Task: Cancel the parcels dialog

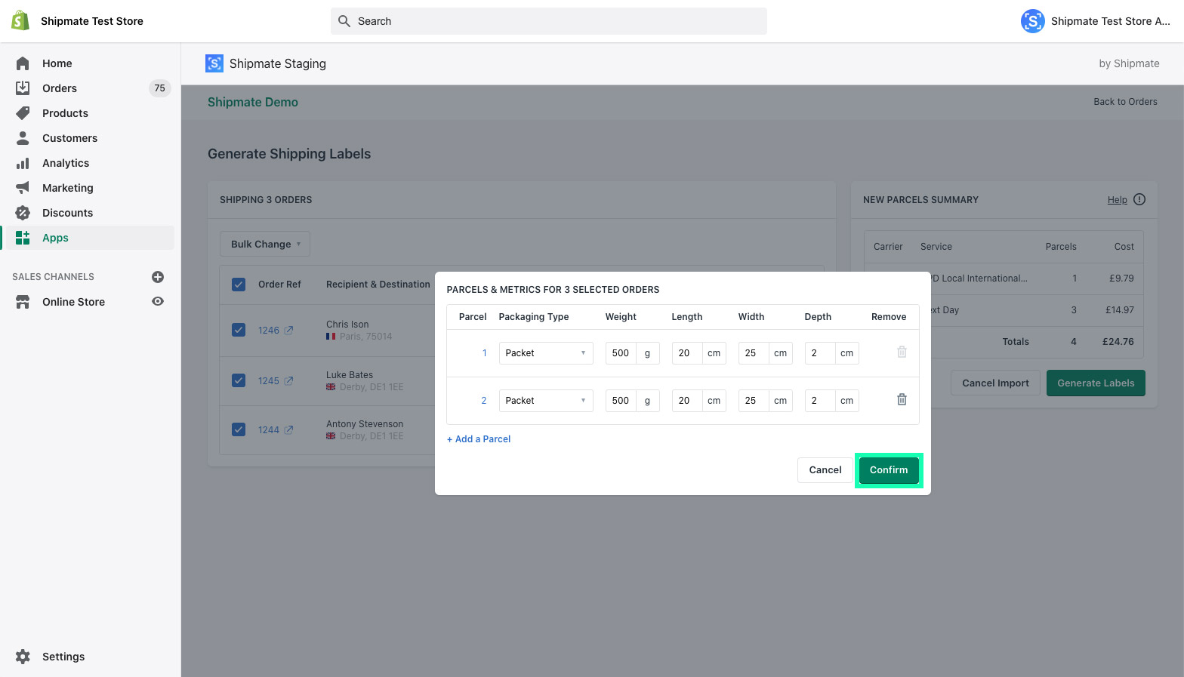Action: [x=825, y=470]
